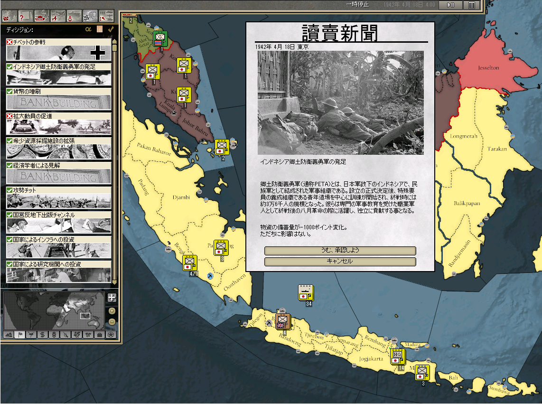Click the newspaper soldiers photograph
542x404 pixels.
tap(340, 103)
